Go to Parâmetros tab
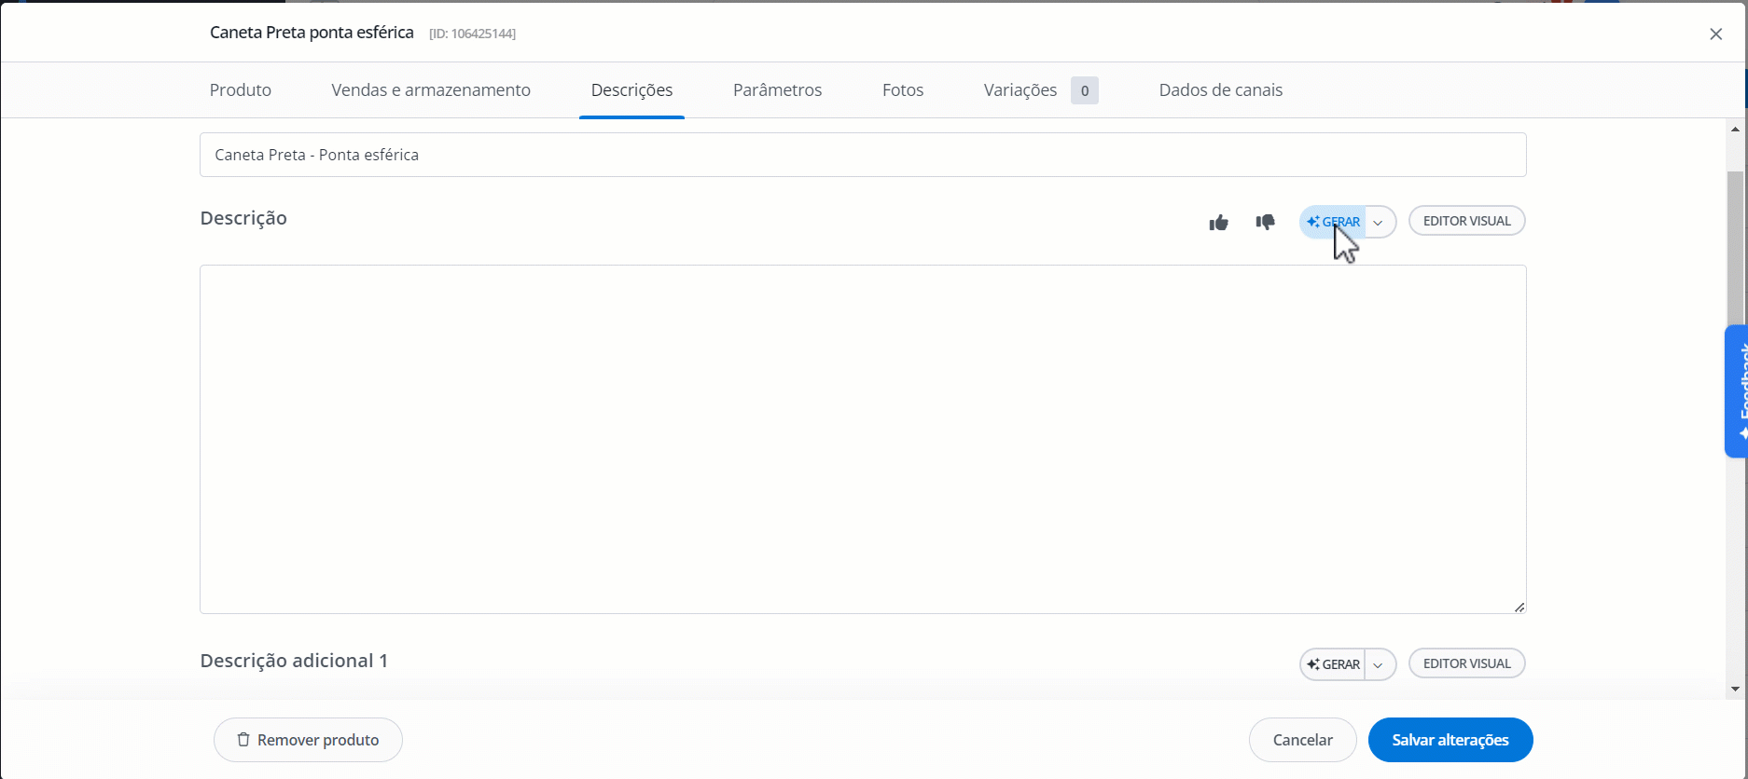1748x779 pixels. (x=778, y=90)
